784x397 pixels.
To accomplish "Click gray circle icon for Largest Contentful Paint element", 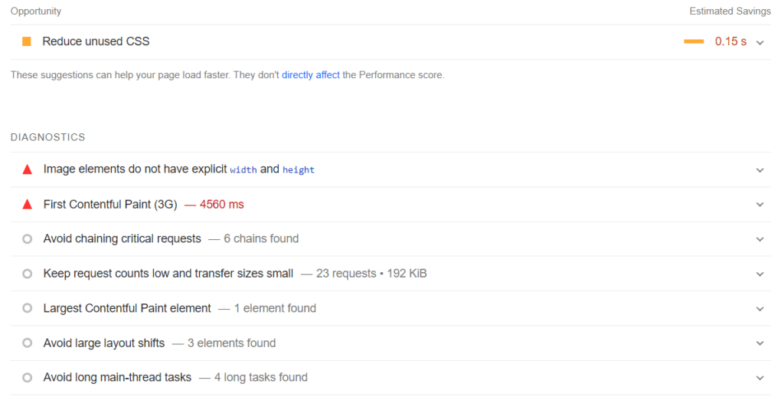I will 28,308.
